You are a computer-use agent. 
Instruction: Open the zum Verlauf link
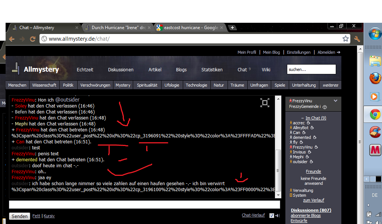click(x=313, y=200)
